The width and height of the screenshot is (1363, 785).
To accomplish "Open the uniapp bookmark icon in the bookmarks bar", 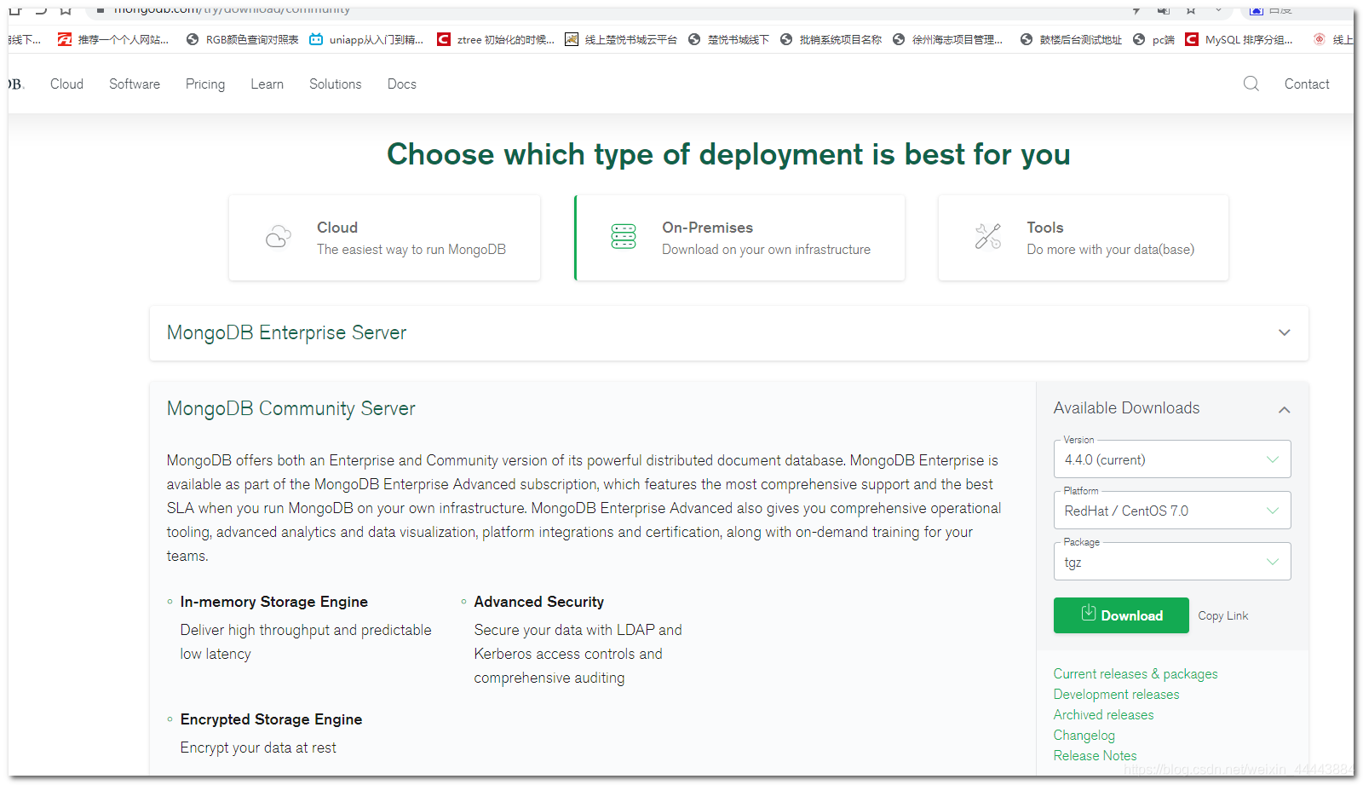I will click(x=316, y=39).
